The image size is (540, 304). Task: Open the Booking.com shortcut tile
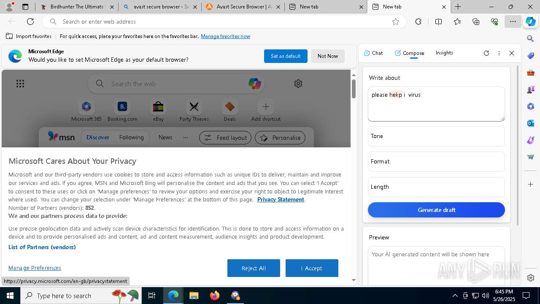coord(122,111)
